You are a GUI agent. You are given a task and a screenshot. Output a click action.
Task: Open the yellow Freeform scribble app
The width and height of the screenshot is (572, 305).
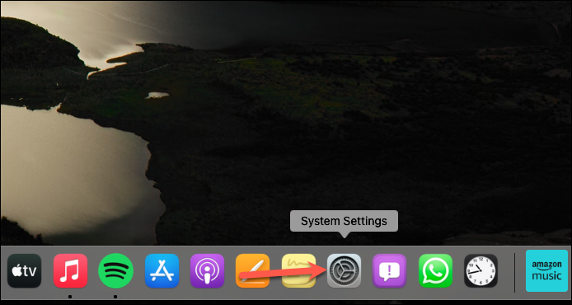(298, 270)
